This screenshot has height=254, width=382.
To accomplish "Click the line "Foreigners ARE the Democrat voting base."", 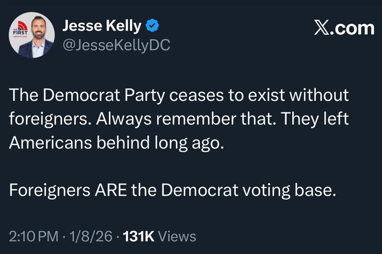I will 172,190.
